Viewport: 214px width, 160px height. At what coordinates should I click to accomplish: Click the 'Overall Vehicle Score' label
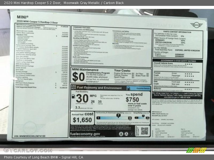pyautogui.click(x=163, y=63)
